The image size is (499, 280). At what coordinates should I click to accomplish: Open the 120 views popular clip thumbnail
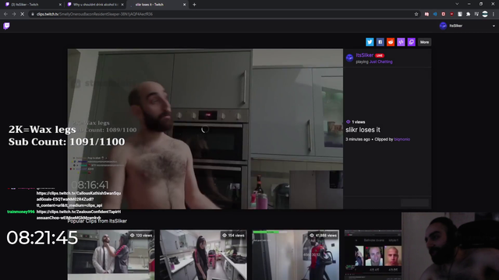(x=111, y=255)
